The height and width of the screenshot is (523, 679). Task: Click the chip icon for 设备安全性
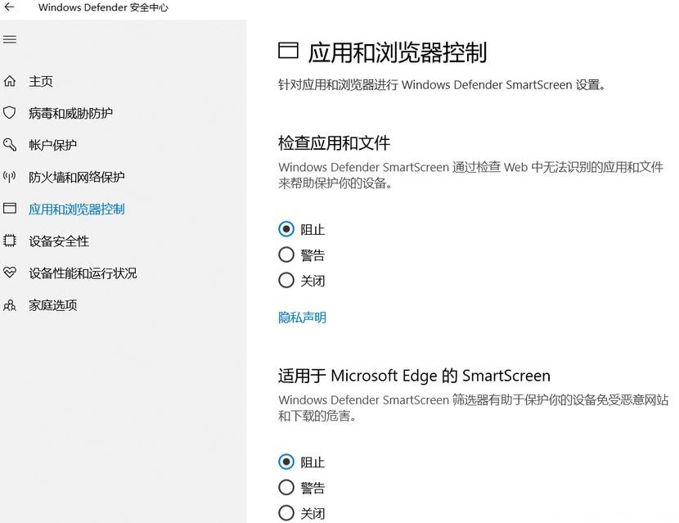10,241
